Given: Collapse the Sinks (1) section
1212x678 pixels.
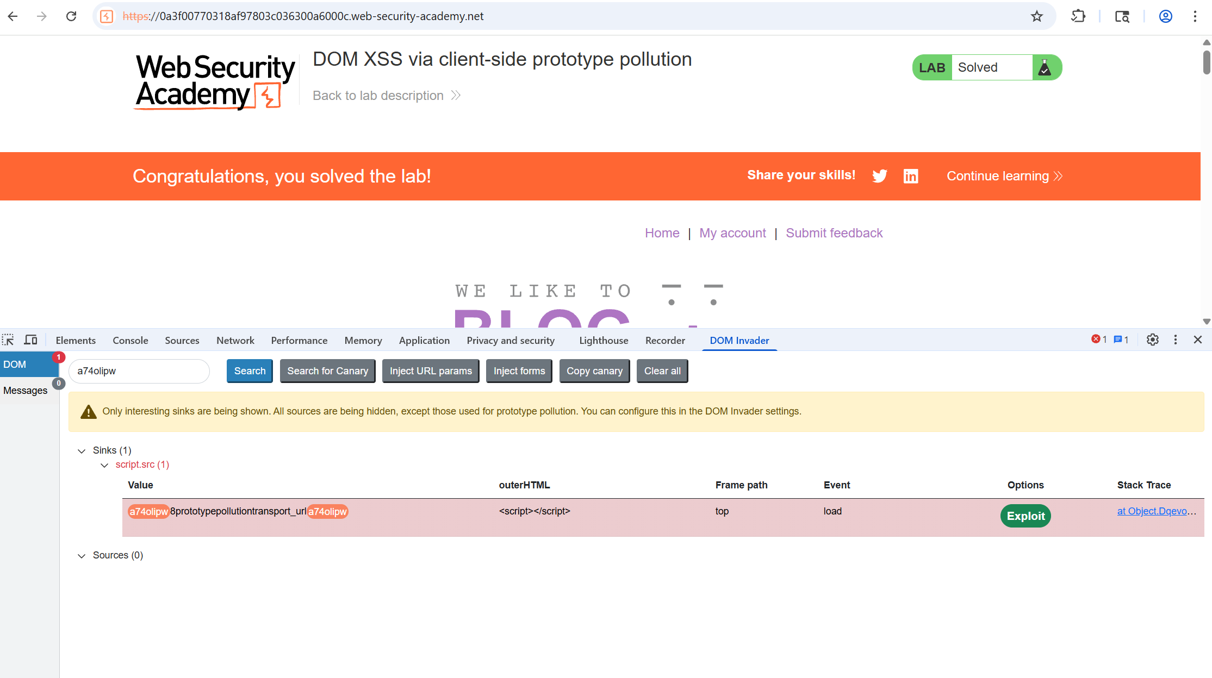Looking at the screenshot, I should [x=82, y=451].
